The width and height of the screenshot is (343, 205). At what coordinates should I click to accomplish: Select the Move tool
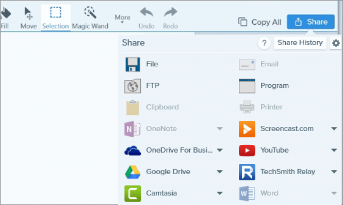(28, 18)
